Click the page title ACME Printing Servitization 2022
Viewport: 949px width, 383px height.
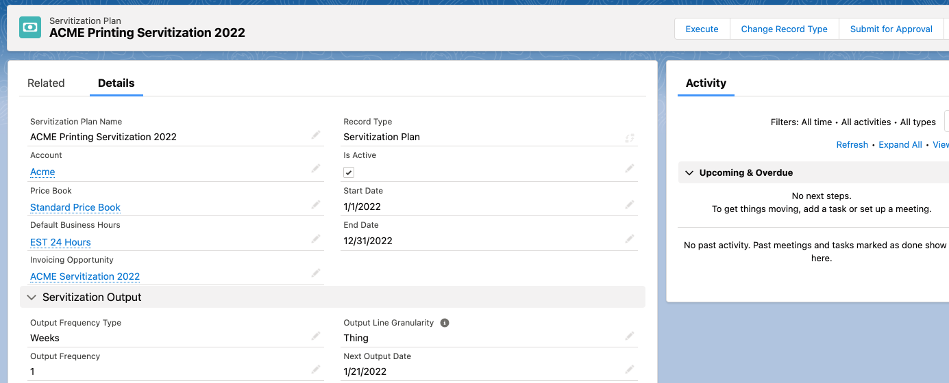tap(147, 32)
